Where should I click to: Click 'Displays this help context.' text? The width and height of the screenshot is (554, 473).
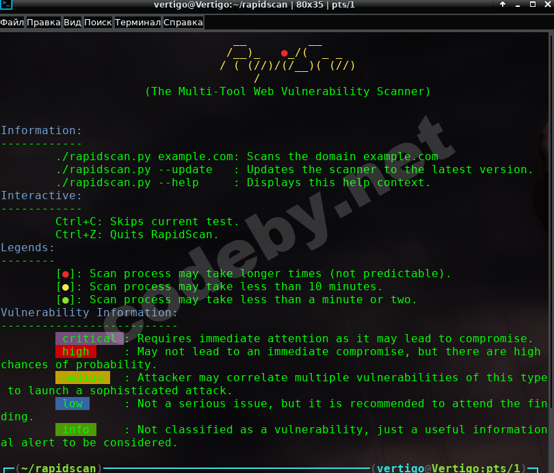click(339, 183)
